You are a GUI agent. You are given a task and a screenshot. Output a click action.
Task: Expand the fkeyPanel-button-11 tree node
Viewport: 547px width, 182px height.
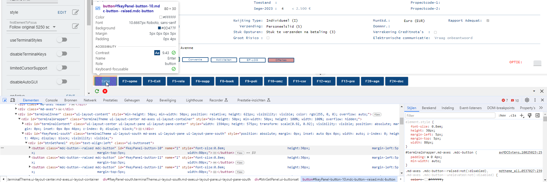(x=30, y=158)
